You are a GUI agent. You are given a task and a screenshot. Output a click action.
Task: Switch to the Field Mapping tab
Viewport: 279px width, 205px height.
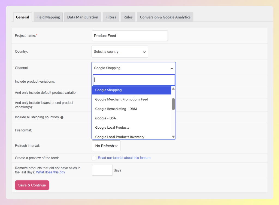48,17
